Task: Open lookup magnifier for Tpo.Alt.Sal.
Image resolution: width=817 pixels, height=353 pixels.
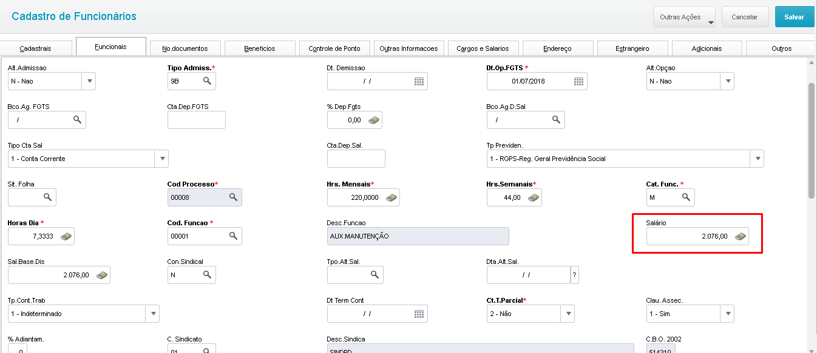Action: point(375,274)
